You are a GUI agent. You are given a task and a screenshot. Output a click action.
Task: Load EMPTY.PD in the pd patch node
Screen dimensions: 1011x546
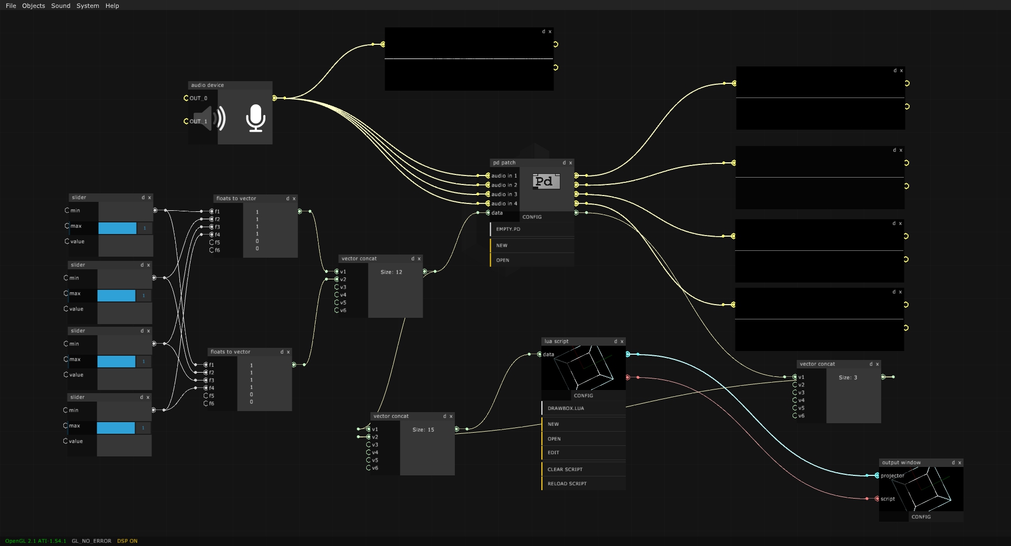[x=508, y=229]
